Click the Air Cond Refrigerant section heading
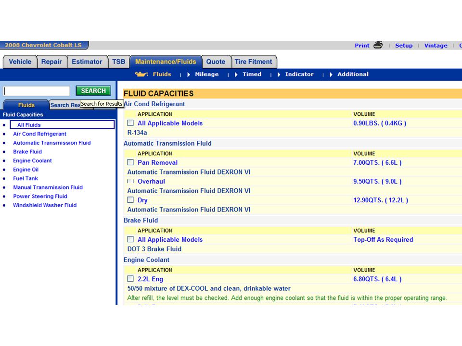Screen dimensions: 462x346 154,104
